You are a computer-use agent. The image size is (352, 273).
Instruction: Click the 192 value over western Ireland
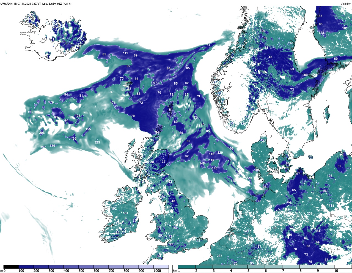coord(114,209)
